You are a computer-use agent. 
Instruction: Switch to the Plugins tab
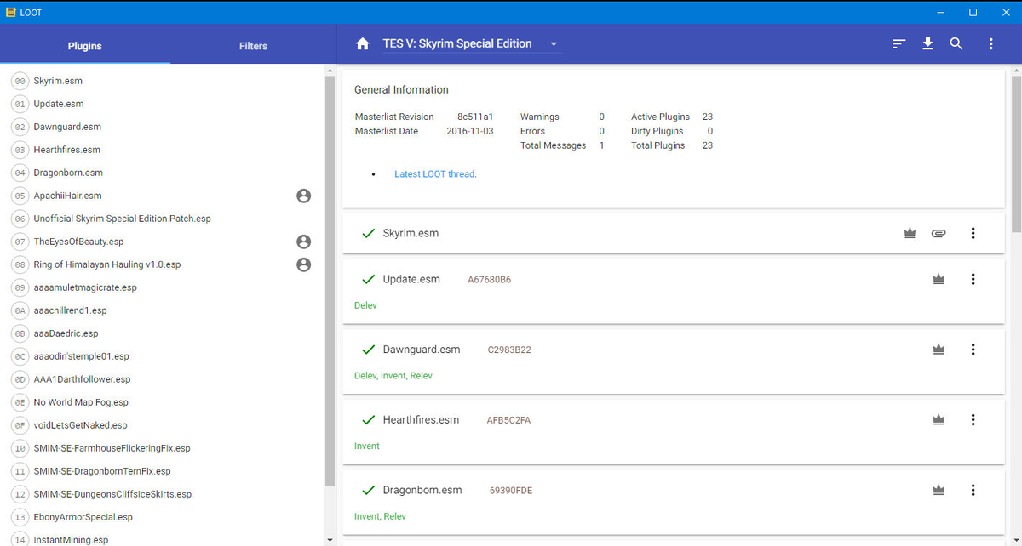[84, 46]
